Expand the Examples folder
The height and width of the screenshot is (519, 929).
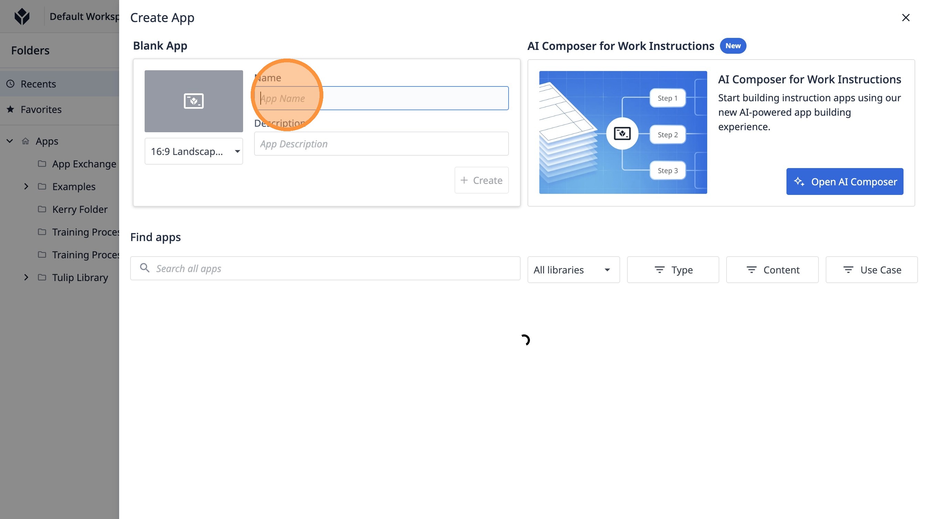click(26, 186)
